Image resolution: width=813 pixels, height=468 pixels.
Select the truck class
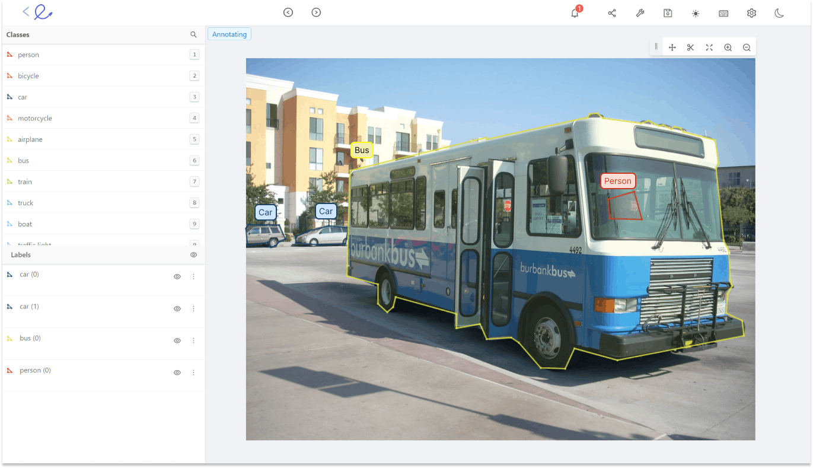pyautogui.click(x=104, y=203)
